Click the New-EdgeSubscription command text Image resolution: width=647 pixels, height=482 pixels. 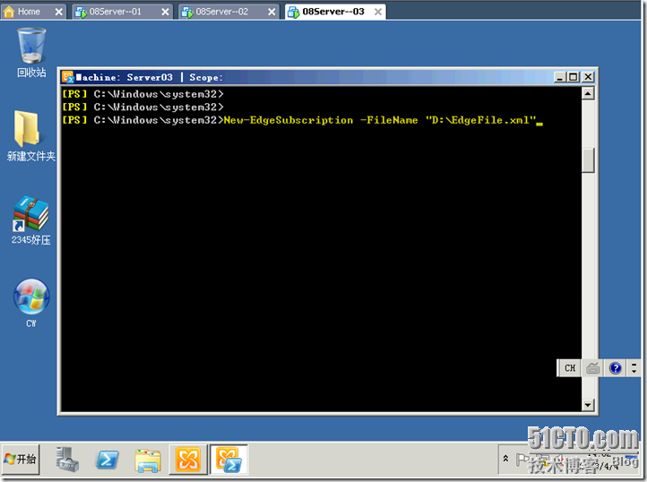pos(288,120)
